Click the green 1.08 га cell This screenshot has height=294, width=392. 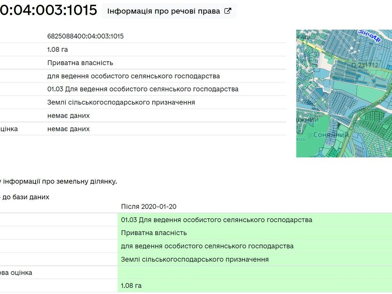(131, 285)
